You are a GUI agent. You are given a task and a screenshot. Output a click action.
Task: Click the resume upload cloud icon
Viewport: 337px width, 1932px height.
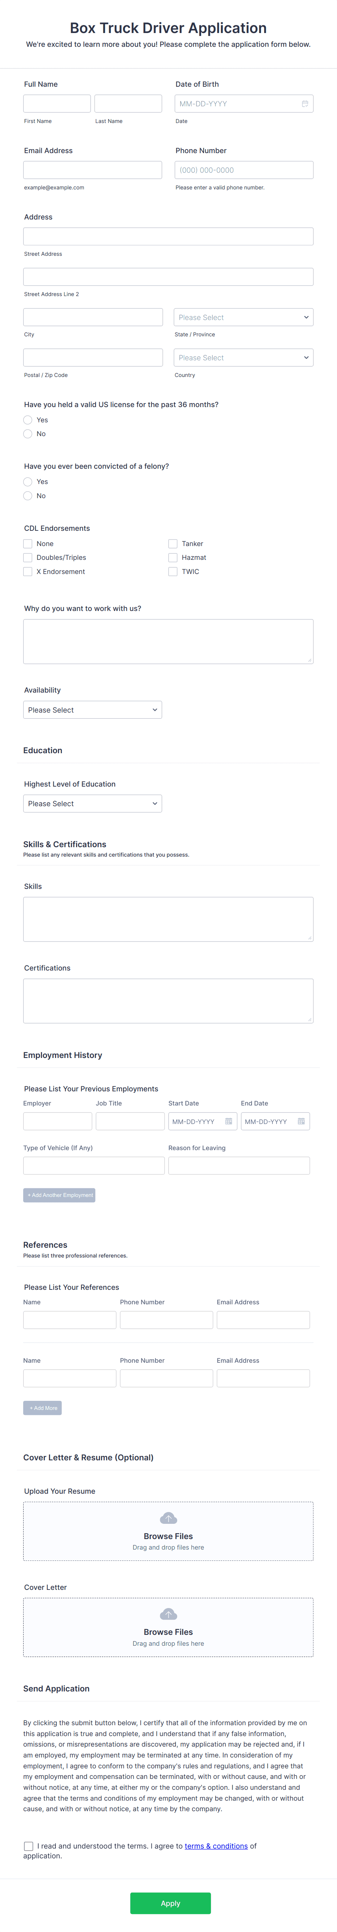(x=168, y=1517)
